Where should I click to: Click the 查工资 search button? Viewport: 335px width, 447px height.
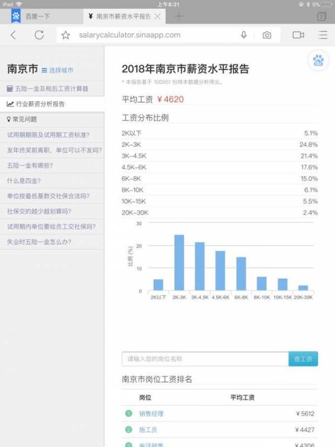[303, 359]
